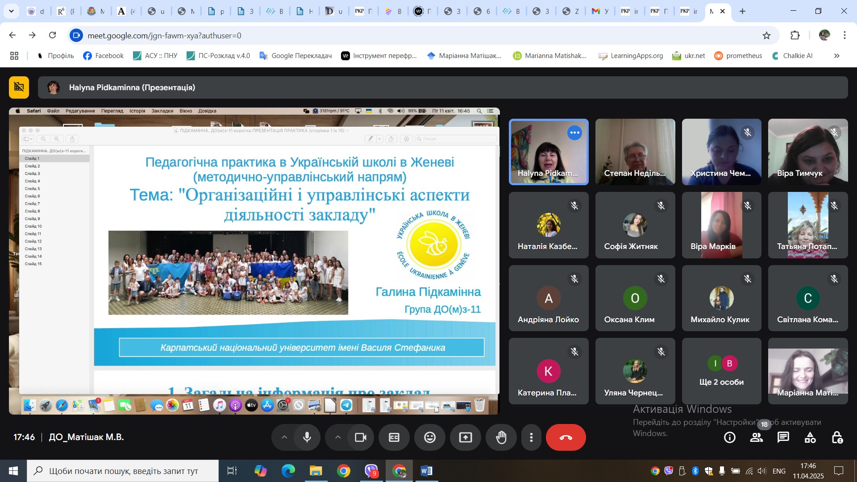
Task: Click the red Leave call button
Action: point(566,438)
